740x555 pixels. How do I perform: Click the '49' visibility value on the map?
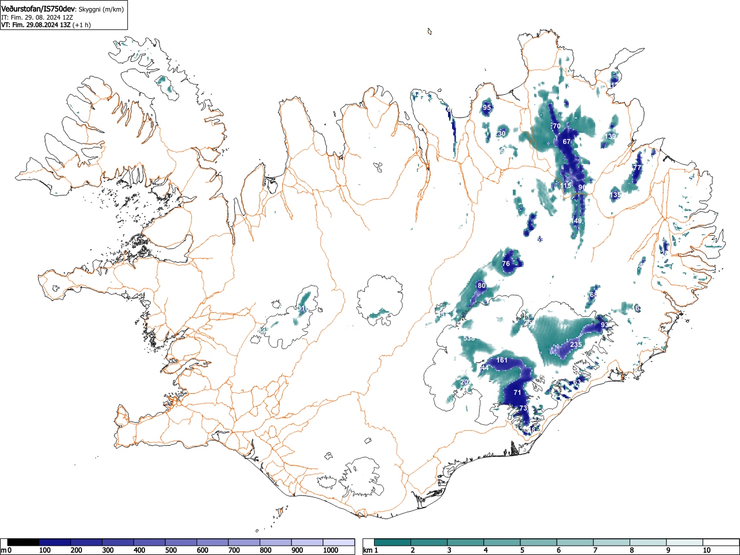coord(578,221)
